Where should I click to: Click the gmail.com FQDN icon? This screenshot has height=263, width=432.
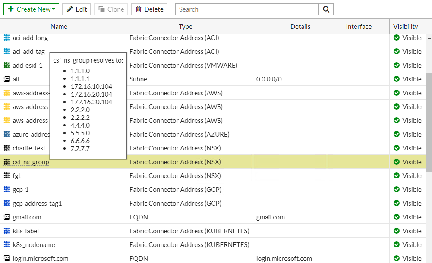(x=7, y=217)
